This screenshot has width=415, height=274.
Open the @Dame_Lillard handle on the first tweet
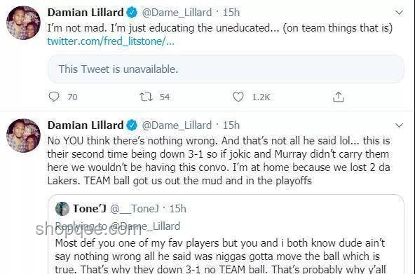(x=177, y=13)
